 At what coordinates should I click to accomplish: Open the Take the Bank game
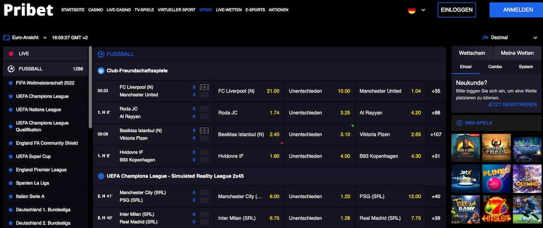pos(466,209)
